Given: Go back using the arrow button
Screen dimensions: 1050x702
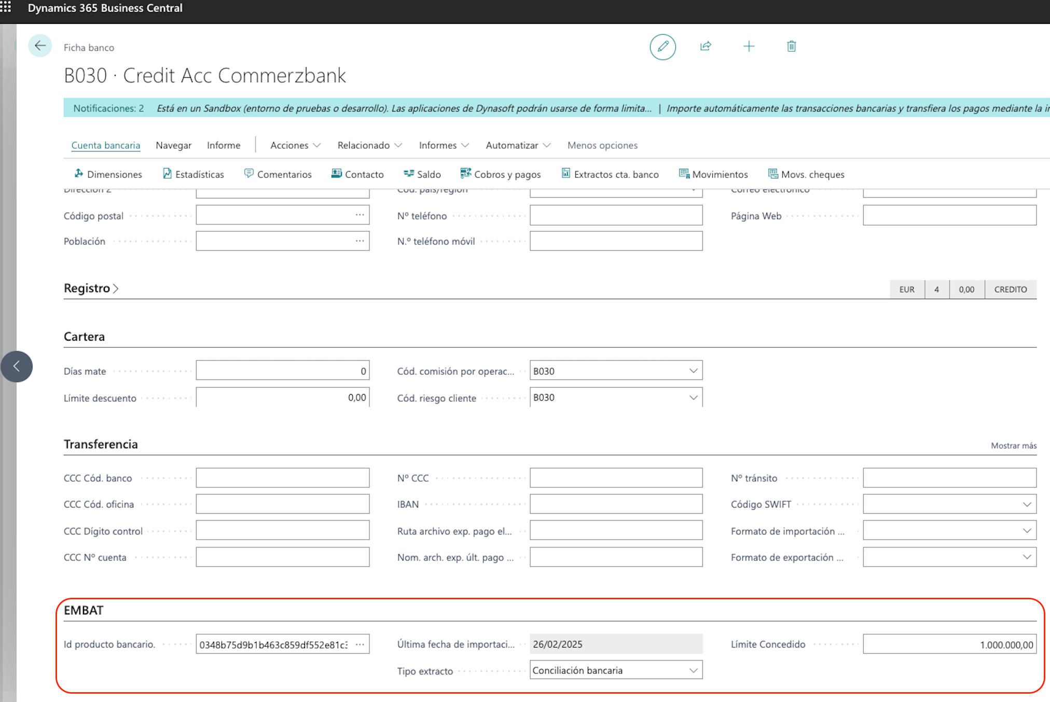Looking at the screenshot, I should click(x=40, y=46).
